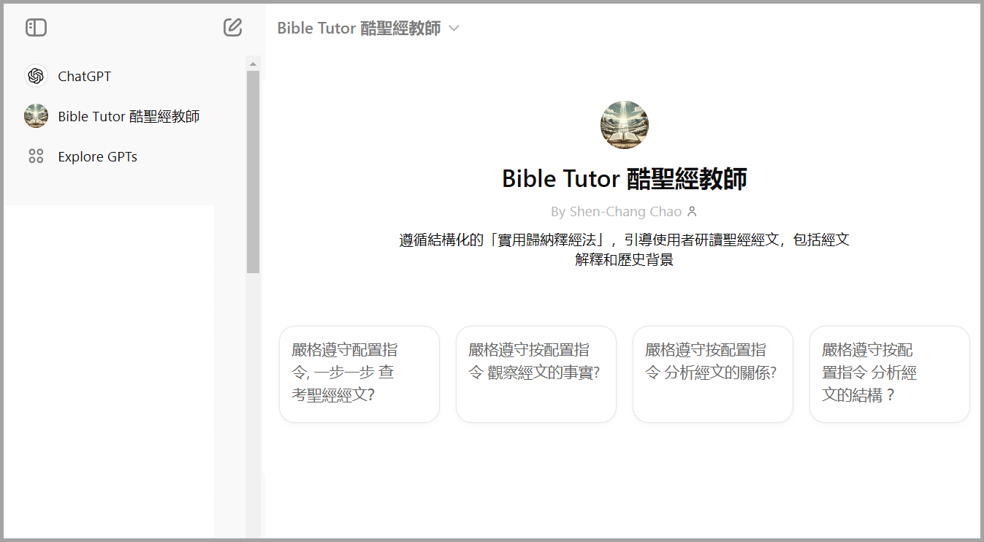Select Bible Tutor 酷聖經教師 in sidebar
This screenshot has width=984, height=542.
coord(129,115)
